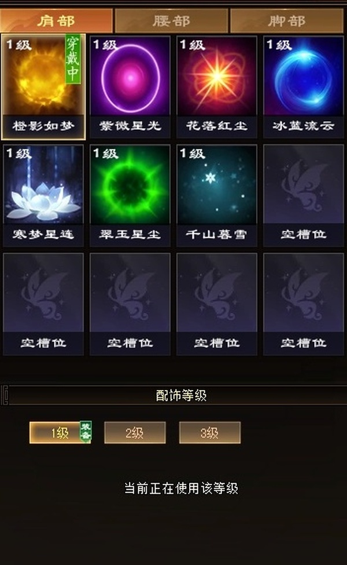The width and height of the screenshot is (347, 565).
Task: Open the 腰部 waist tab
Action: [171, 20]
